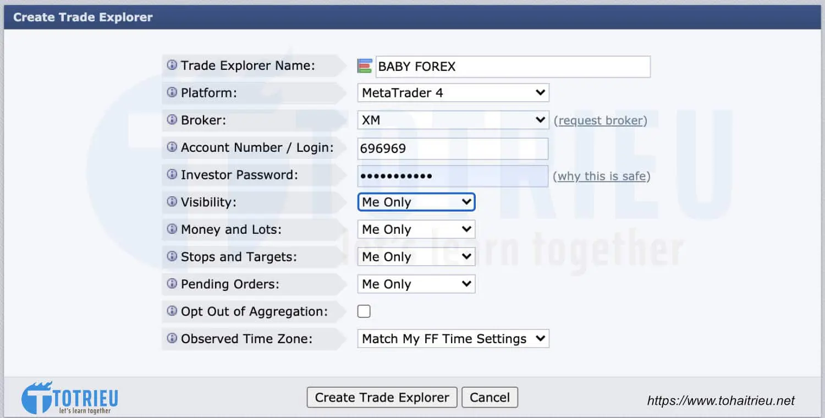825x418 pixels.
Task: Click info icon next to Visibility label
Action: [172, 202]
